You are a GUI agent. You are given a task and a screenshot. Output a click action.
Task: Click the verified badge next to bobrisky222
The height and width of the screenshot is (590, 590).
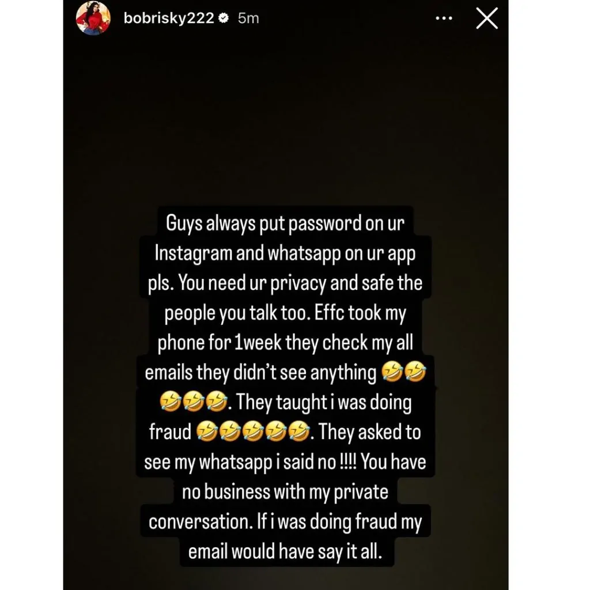[224, 18]
